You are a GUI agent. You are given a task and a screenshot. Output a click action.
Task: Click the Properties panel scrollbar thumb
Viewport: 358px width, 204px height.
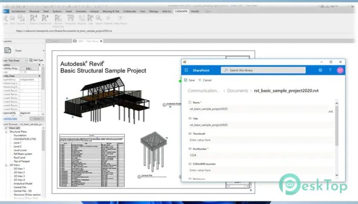[43, 78]
